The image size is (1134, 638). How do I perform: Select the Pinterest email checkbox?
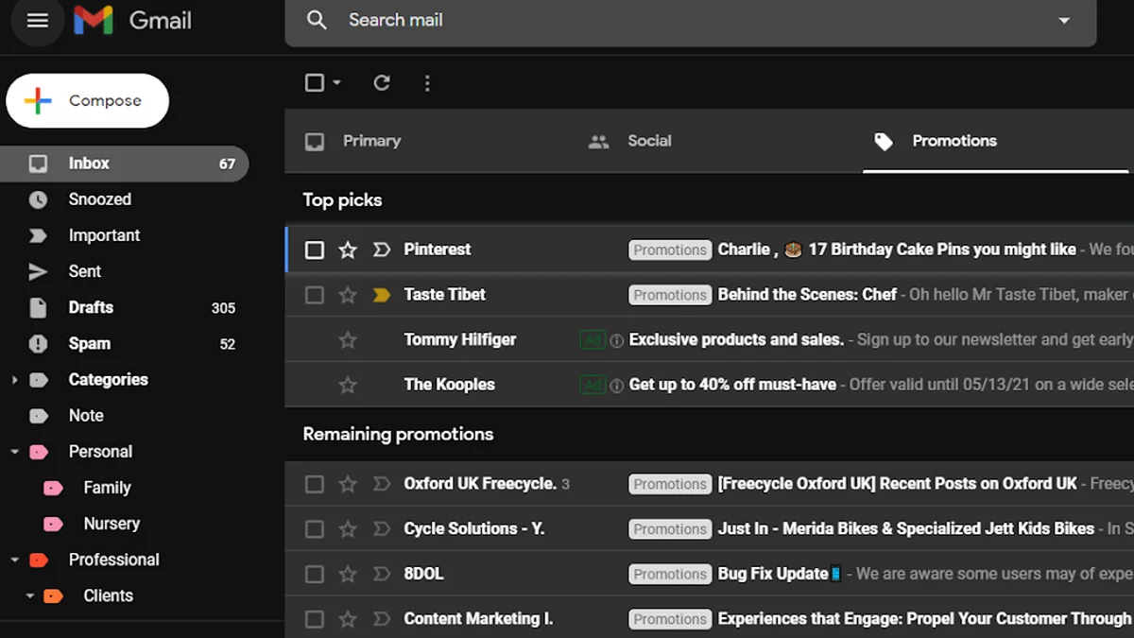click(315, 250)
